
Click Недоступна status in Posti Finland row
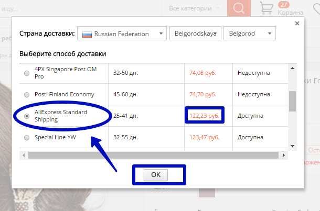254,94
